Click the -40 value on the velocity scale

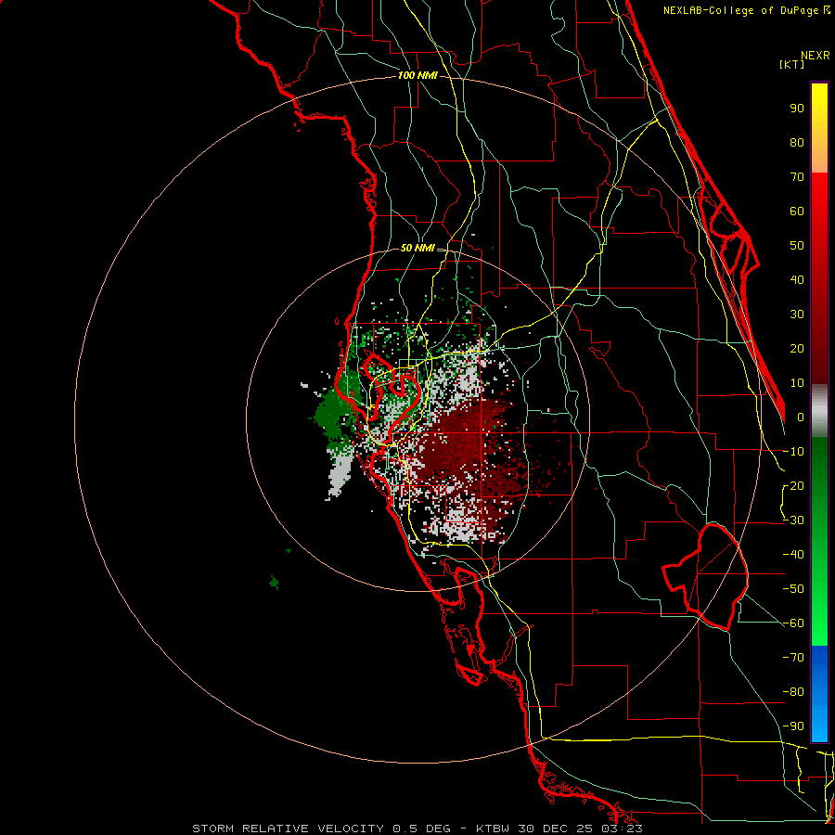tap(793, 555)
